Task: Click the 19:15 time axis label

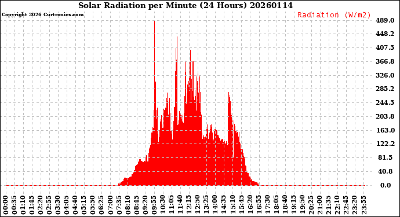Action: [x=293, y=205]
